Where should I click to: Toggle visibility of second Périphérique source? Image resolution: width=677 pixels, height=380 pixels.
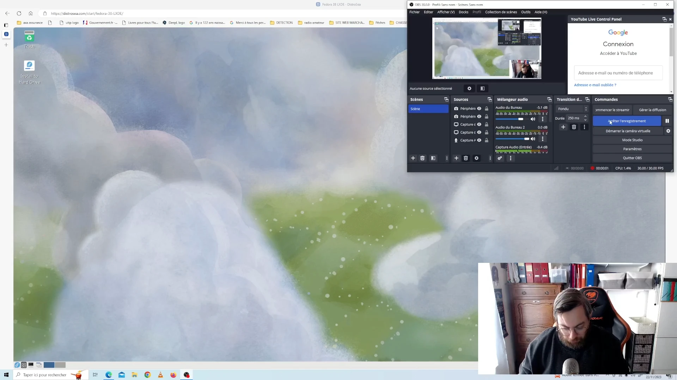click(479, 116)
